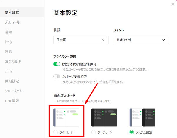Click the 友だち以外からのメッセージ description text
This screenshot has width=177, height=138.
point(93,82)
